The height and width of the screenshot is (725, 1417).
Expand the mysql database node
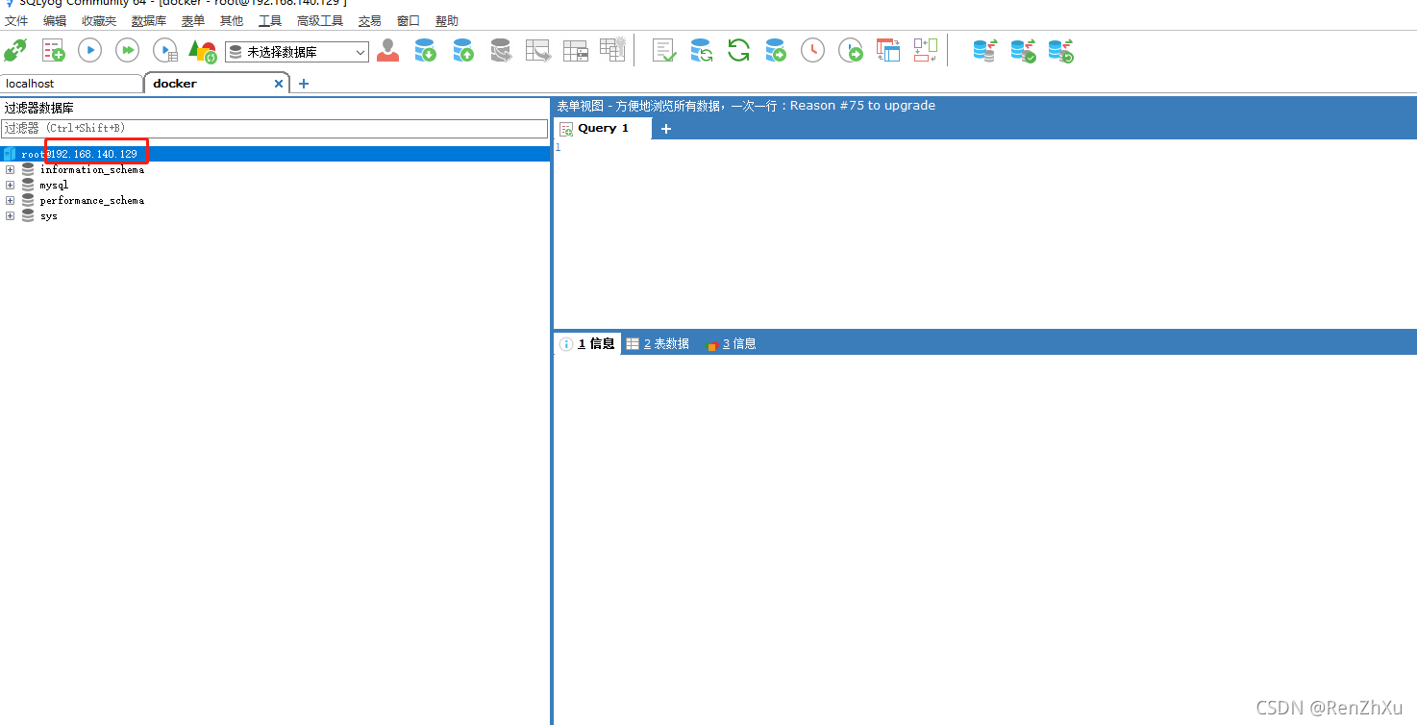10,185
